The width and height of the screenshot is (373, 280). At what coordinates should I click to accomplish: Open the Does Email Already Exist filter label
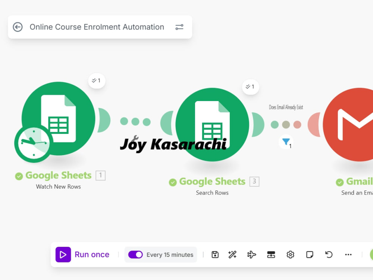point(286,107)
